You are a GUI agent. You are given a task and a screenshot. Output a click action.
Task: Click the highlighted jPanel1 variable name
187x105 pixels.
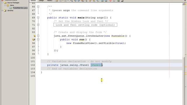96,65
